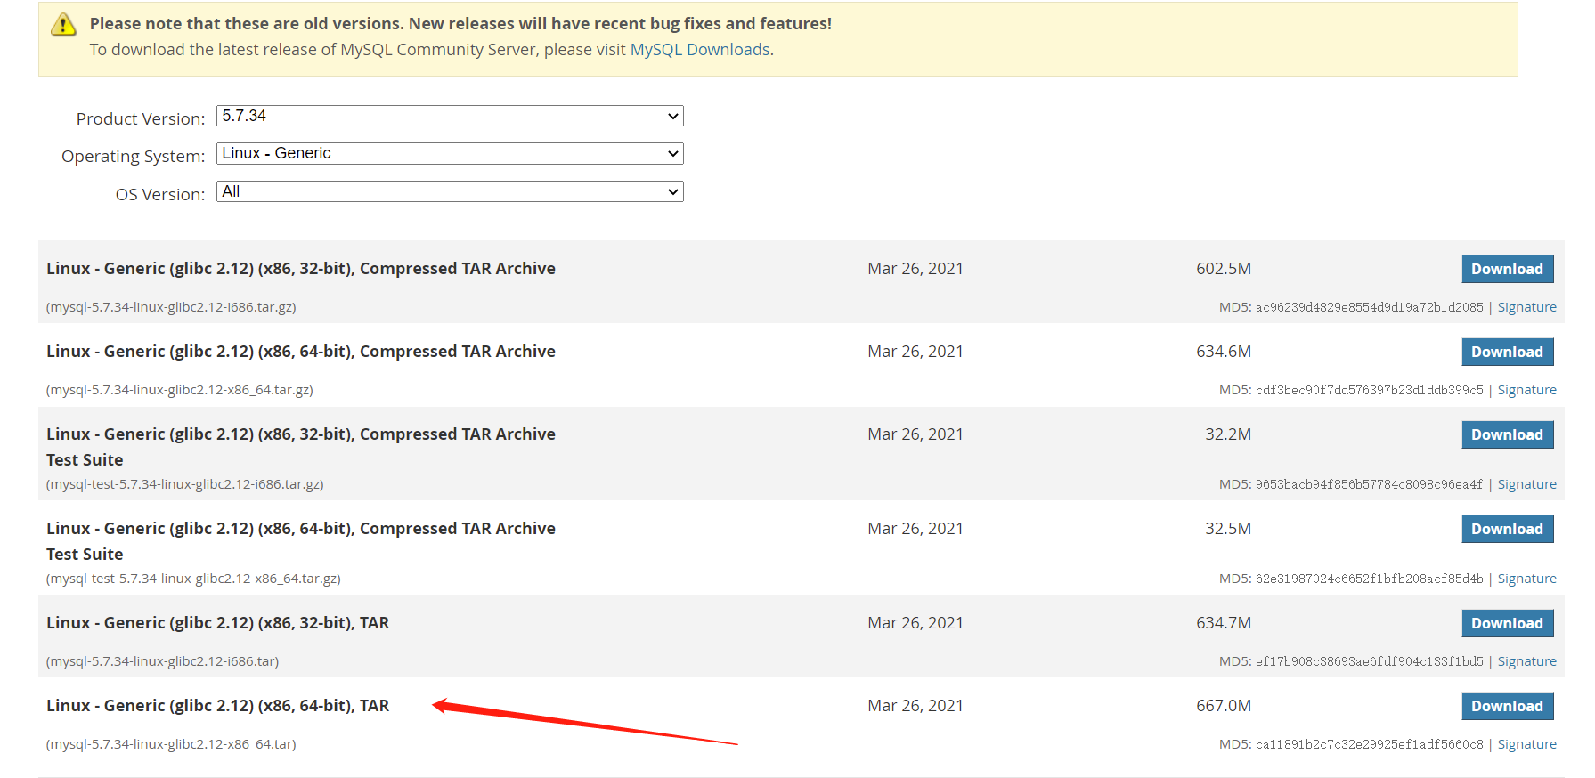Click the yellow warning triangle icon
The width and height of the screenshot is (1595, 778).
(63, 25)
